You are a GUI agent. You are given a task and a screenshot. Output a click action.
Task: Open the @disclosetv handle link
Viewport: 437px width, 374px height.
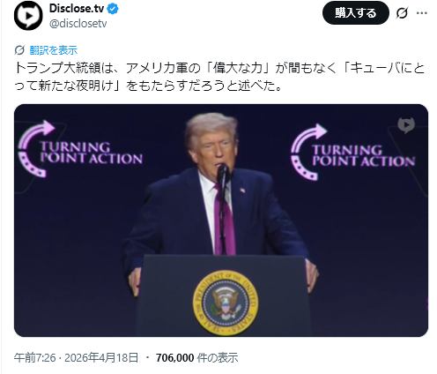78,24
